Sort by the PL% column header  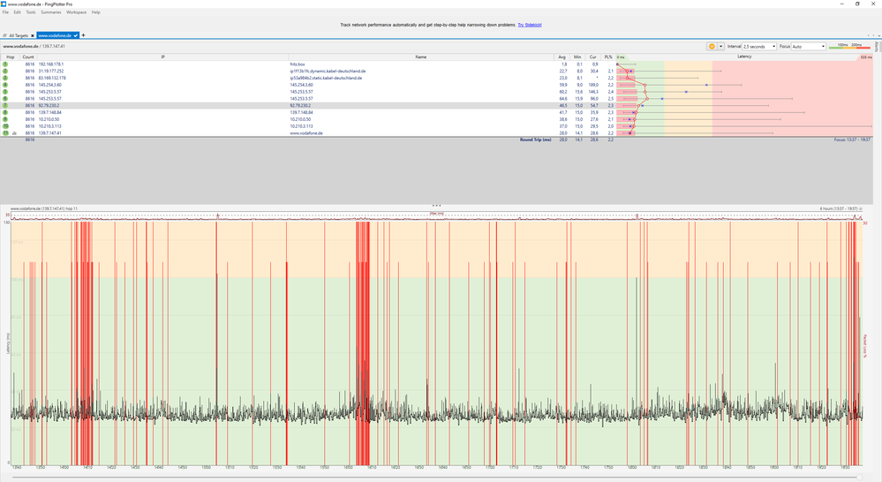(x=608, y=56)
